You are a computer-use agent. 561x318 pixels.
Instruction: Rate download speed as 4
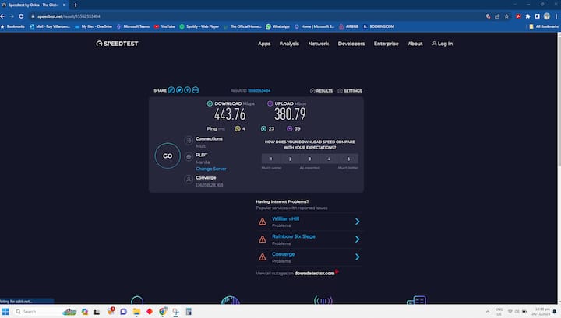tap(329, 159)
